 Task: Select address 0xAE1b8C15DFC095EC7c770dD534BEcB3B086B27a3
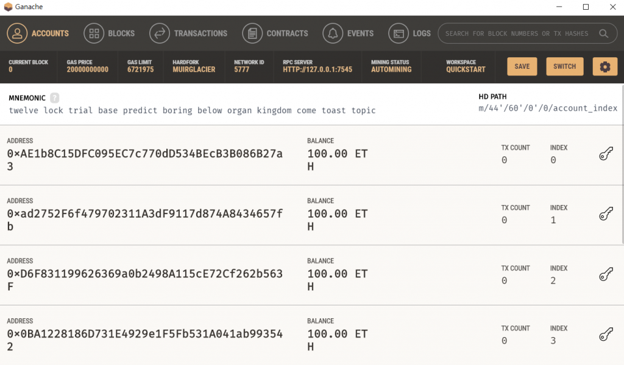[x=145, y=159]
